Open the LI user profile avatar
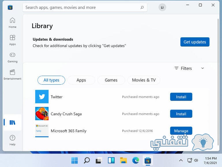The height and width of the screenshot is (167, 222). (162, 8)
